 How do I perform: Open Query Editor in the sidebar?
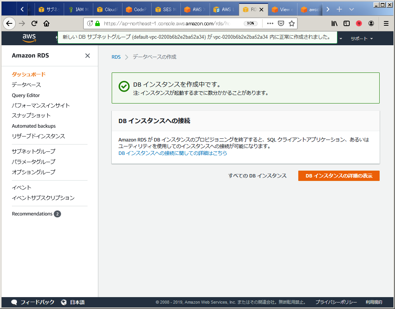26,95
